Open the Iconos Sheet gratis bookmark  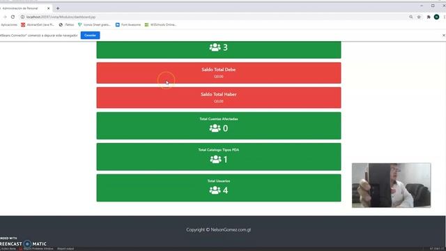(x=94, y=25)
